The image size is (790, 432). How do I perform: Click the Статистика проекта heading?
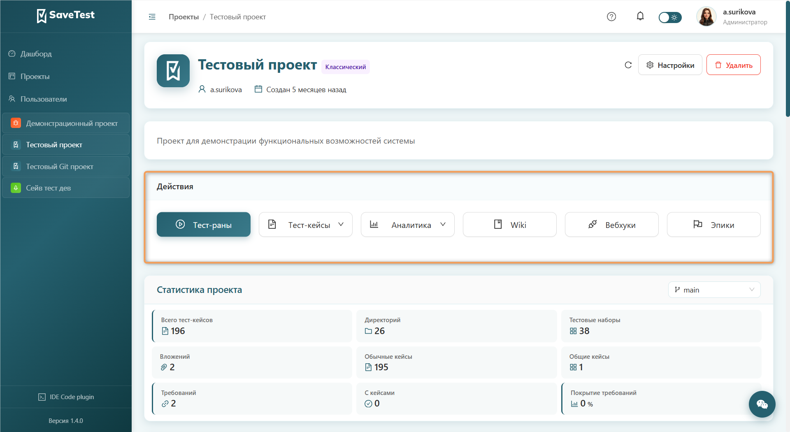tap(199, 290)
